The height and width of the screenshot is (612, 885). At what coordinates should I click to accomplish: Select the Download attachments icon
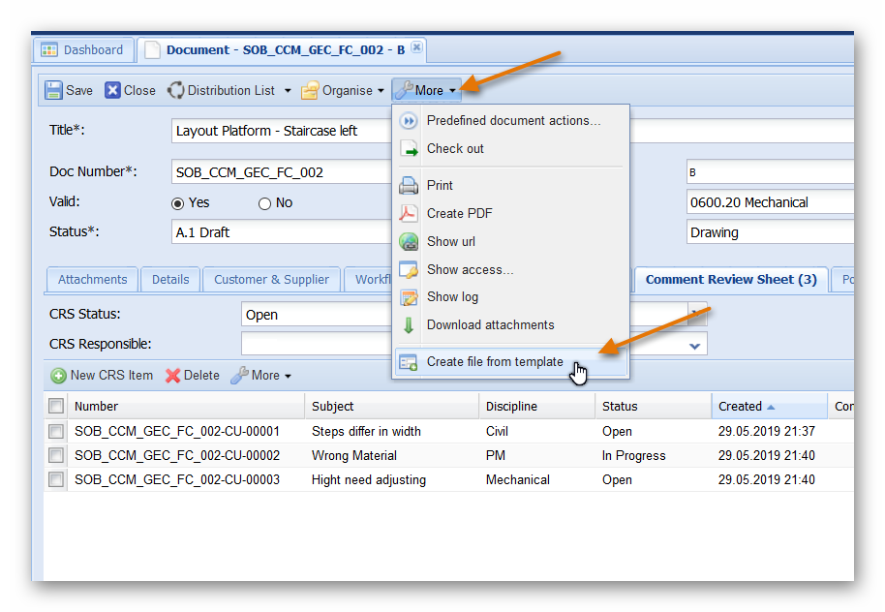(x=408, y=324)
